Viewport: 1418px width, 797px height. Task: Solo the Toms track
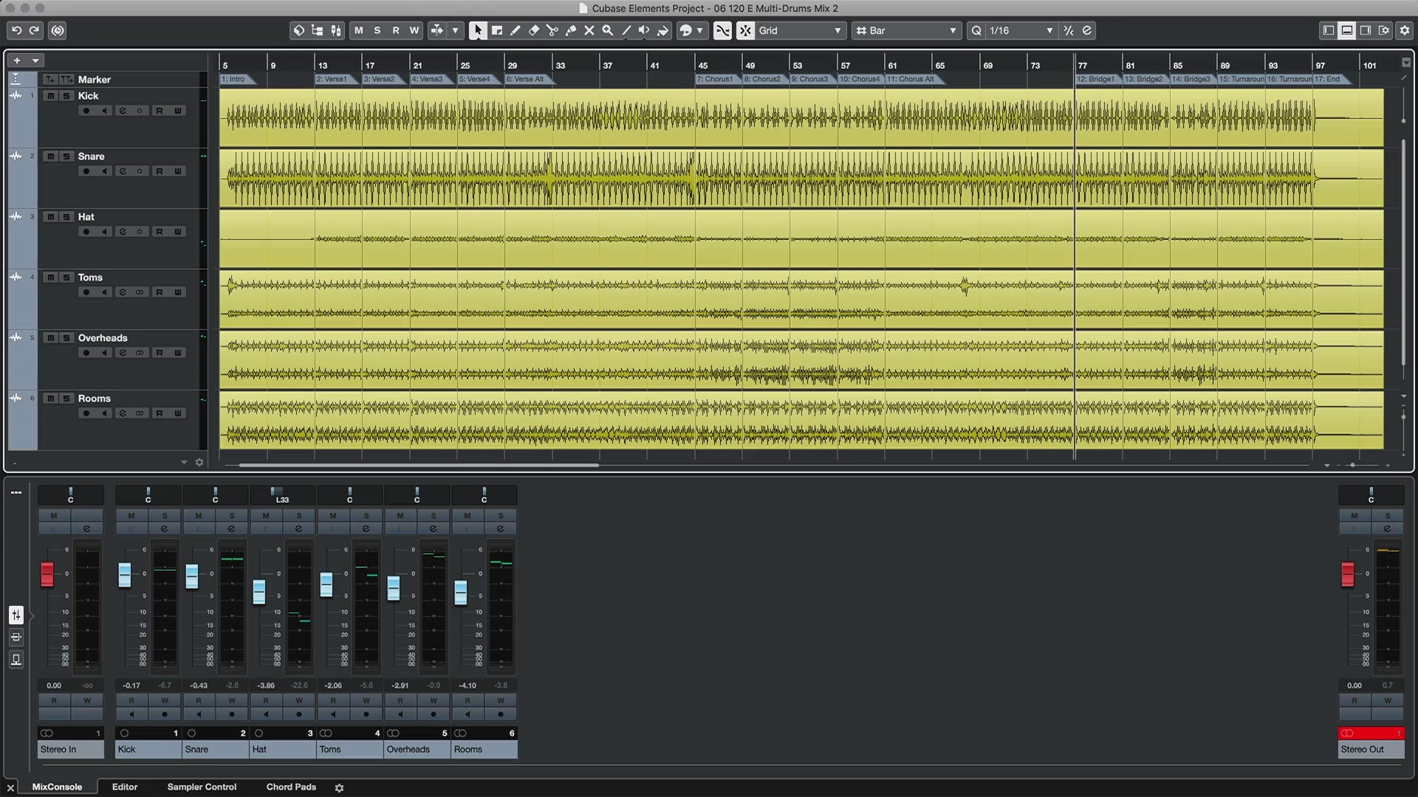[66, 277]
